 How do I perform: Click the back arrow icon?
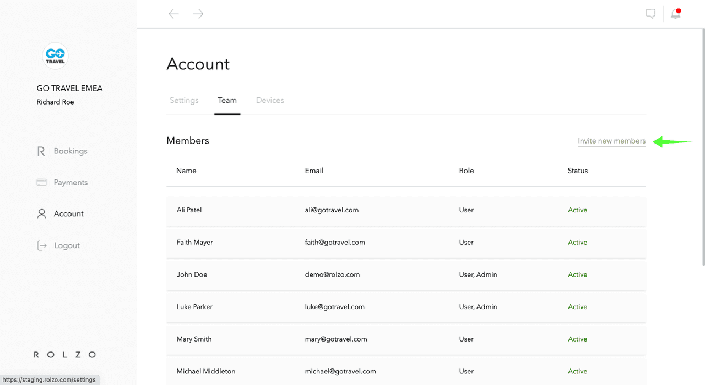(173, 14)
